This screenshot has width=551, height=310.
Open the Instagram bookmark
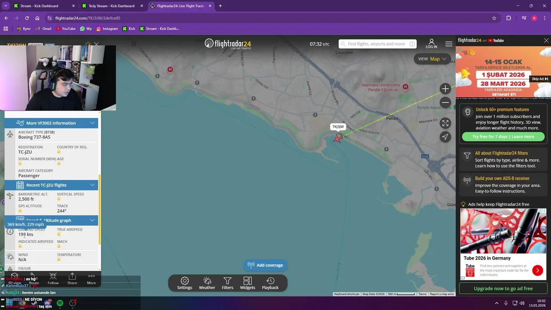(107, 29)
